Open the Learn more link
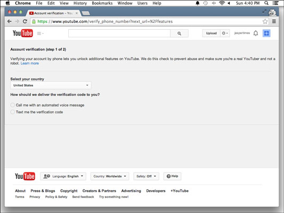284x213 pixels. 30,63
